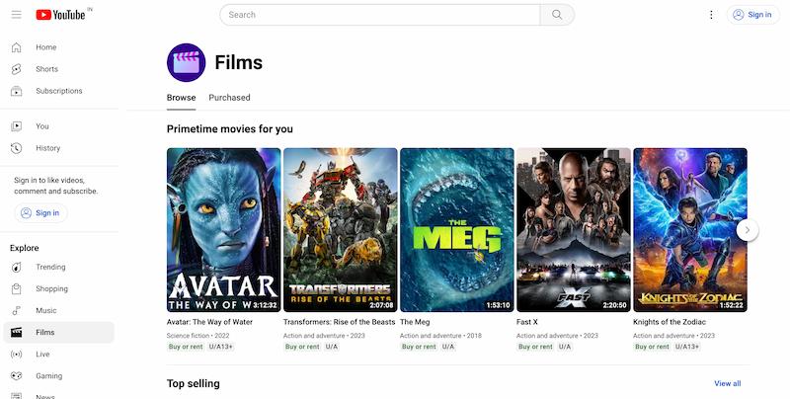Open Live in the sidebar
This screenshot has width=790, height=399.
pyautogui.click(x=42, y=354)
